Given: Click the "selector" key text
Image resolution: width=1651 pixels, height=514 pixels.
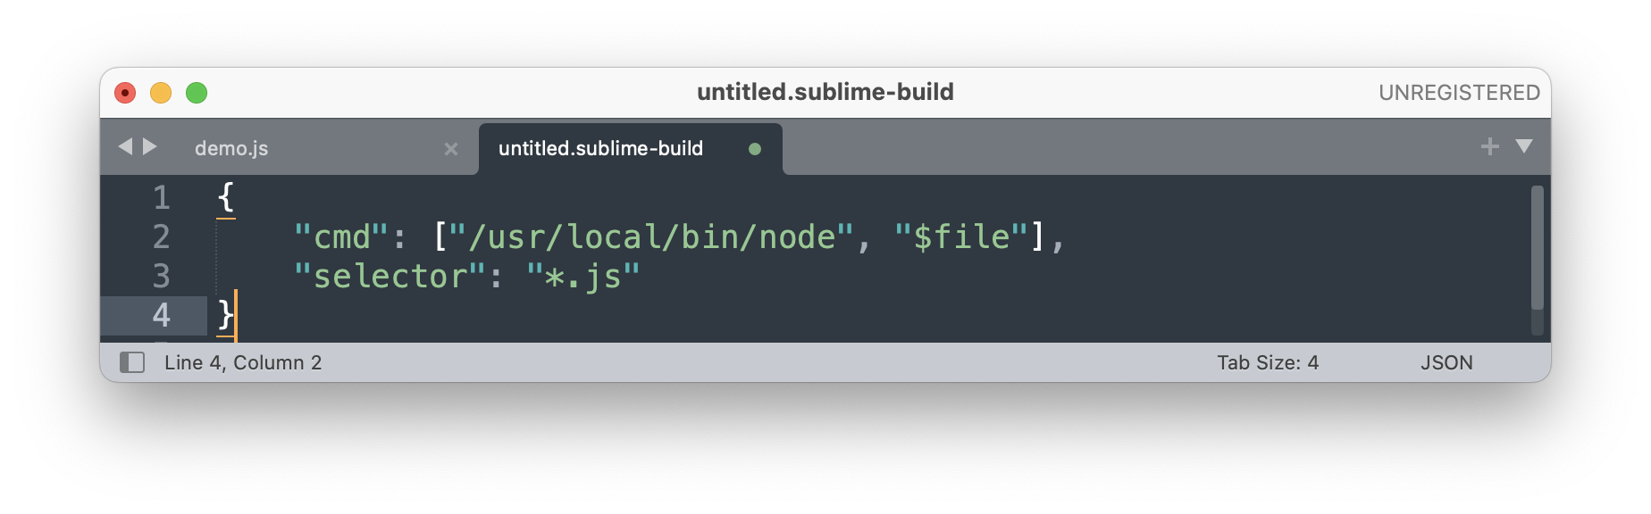Looking at the screenshot, I should coord(390,277).
